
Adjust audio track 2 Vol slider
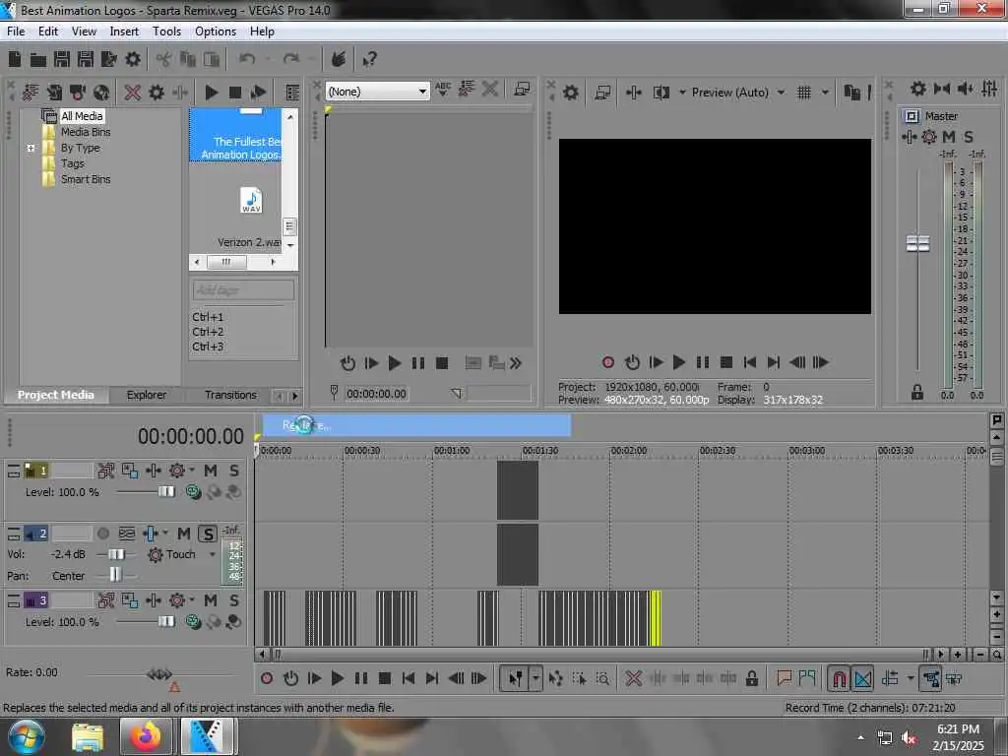(116, 555)
